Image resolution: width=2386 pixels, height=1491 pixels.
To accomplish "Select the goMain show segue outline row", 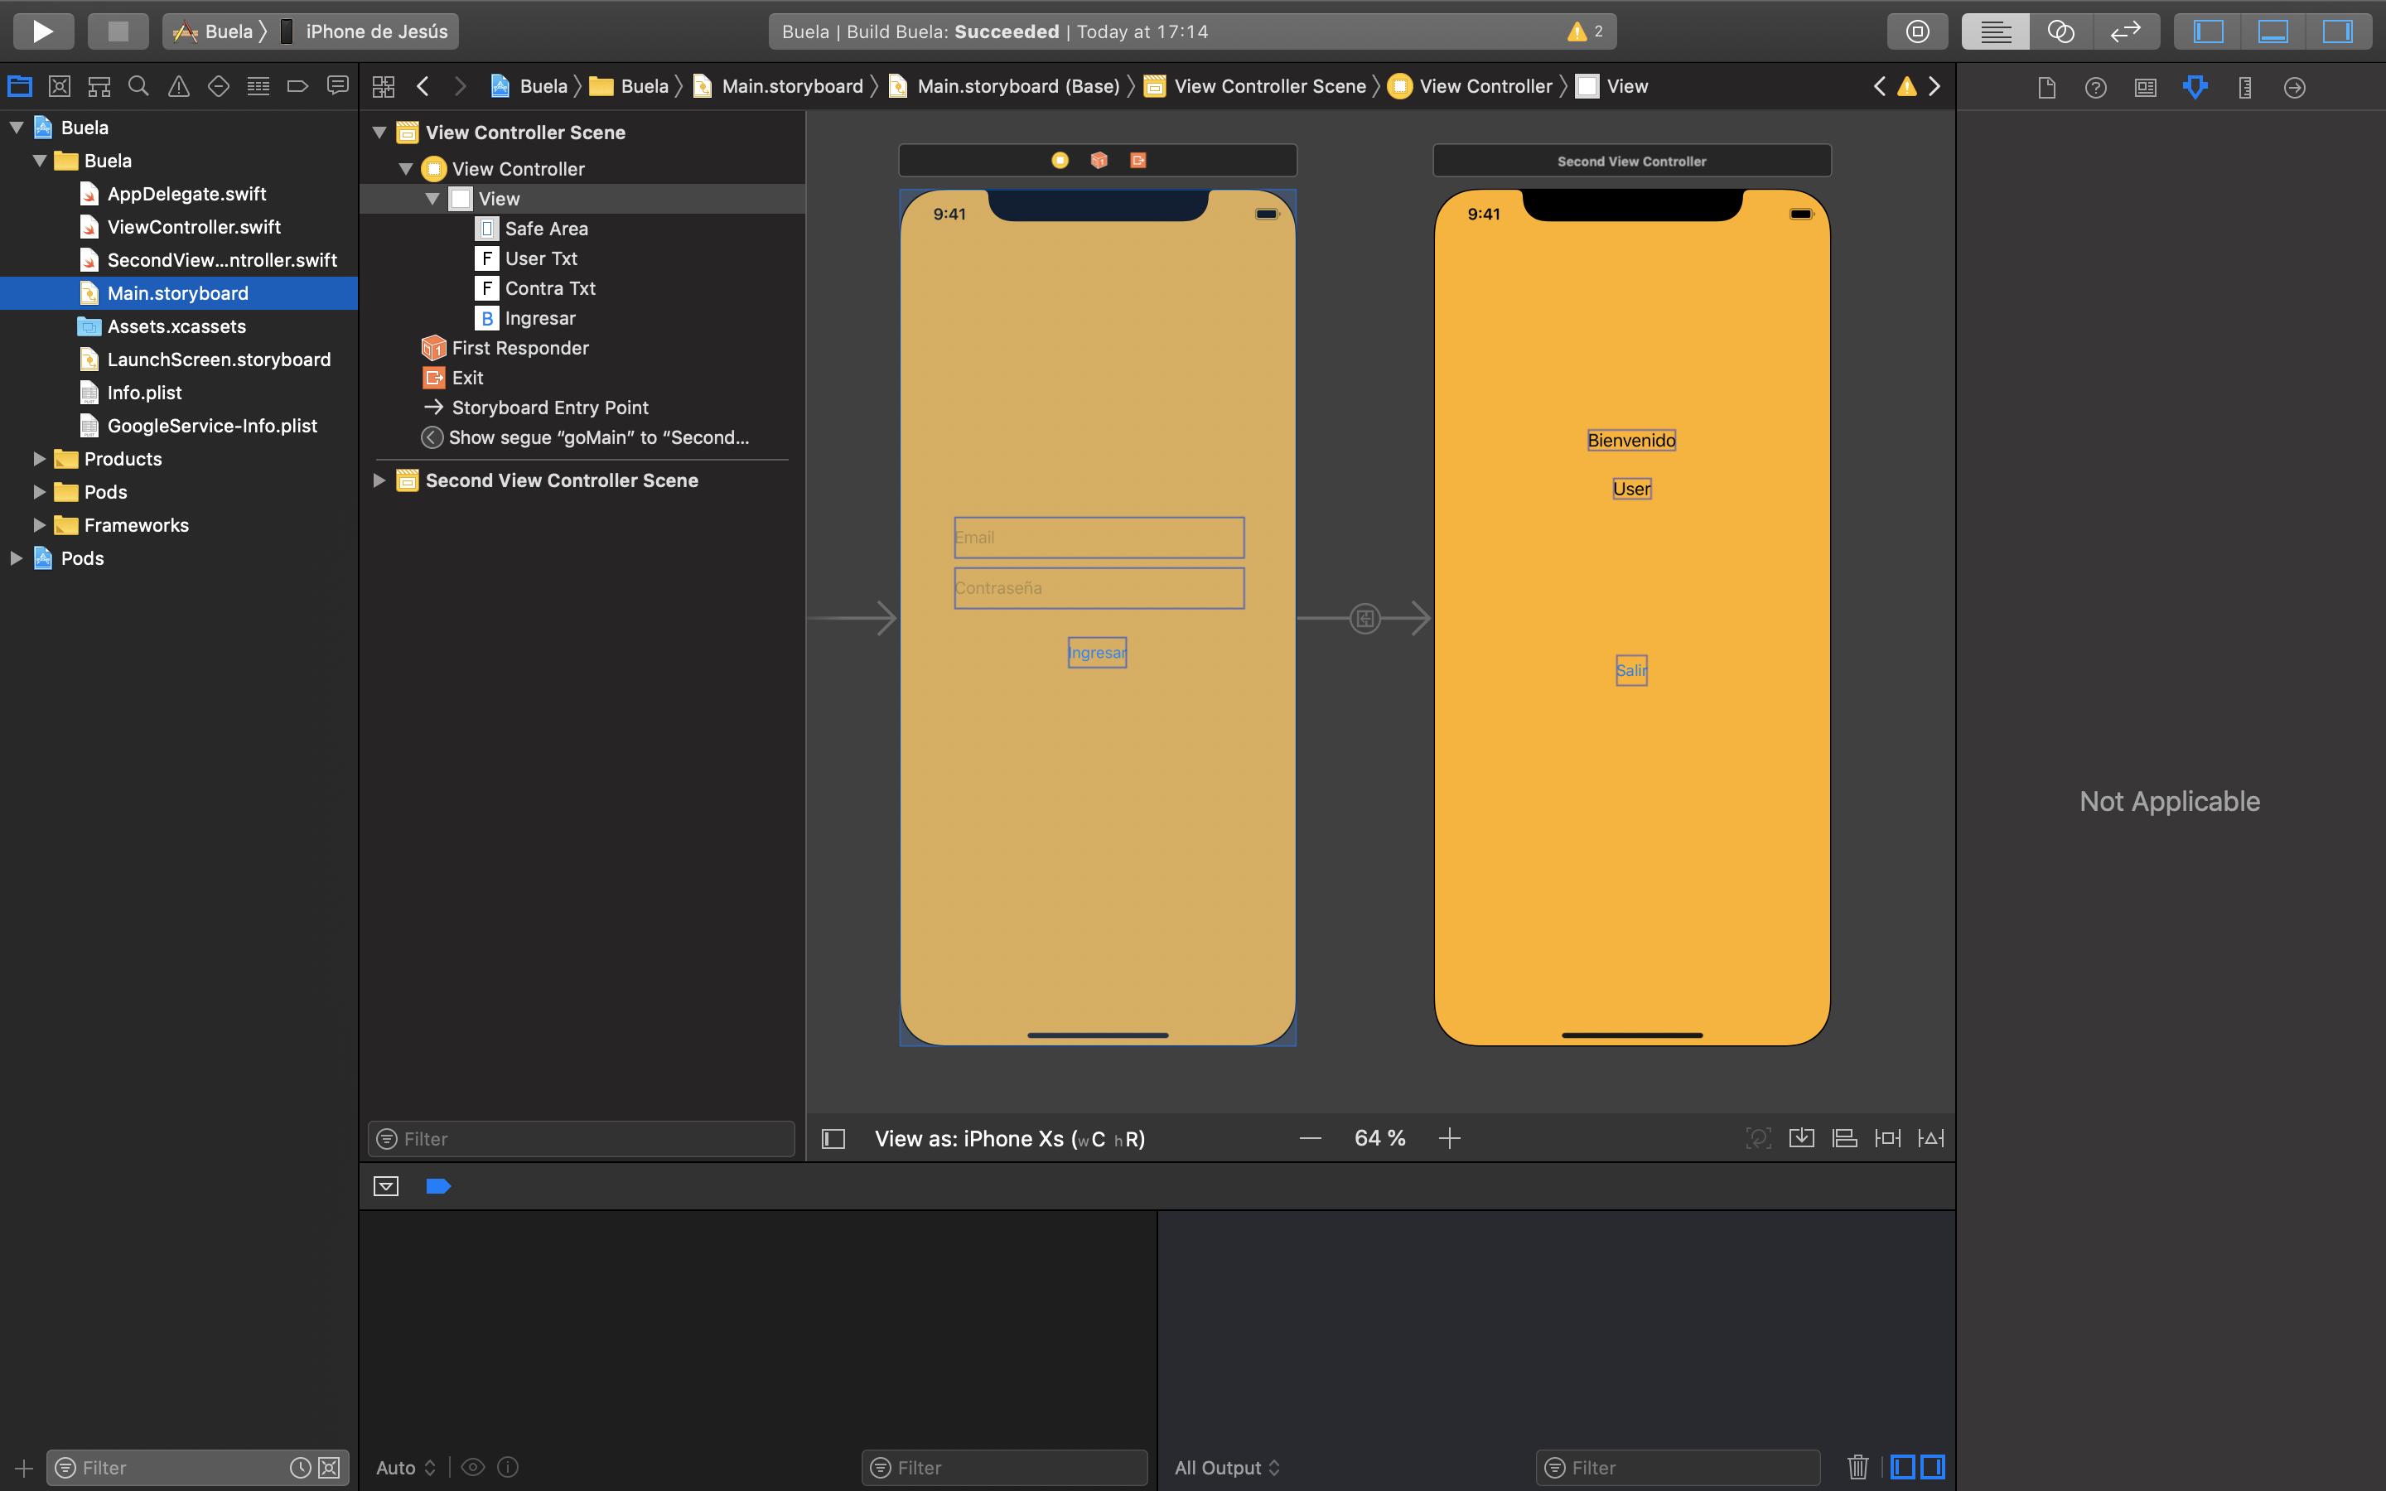I will [598, 437].
